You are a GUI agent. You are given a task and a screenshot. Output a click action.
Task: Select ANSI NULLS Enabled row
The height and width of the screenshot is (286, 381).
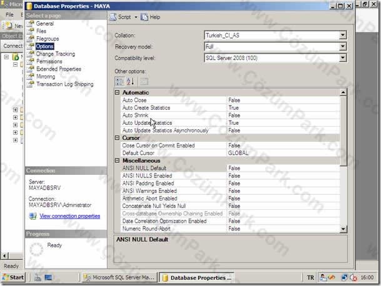[x=230, y=175]
